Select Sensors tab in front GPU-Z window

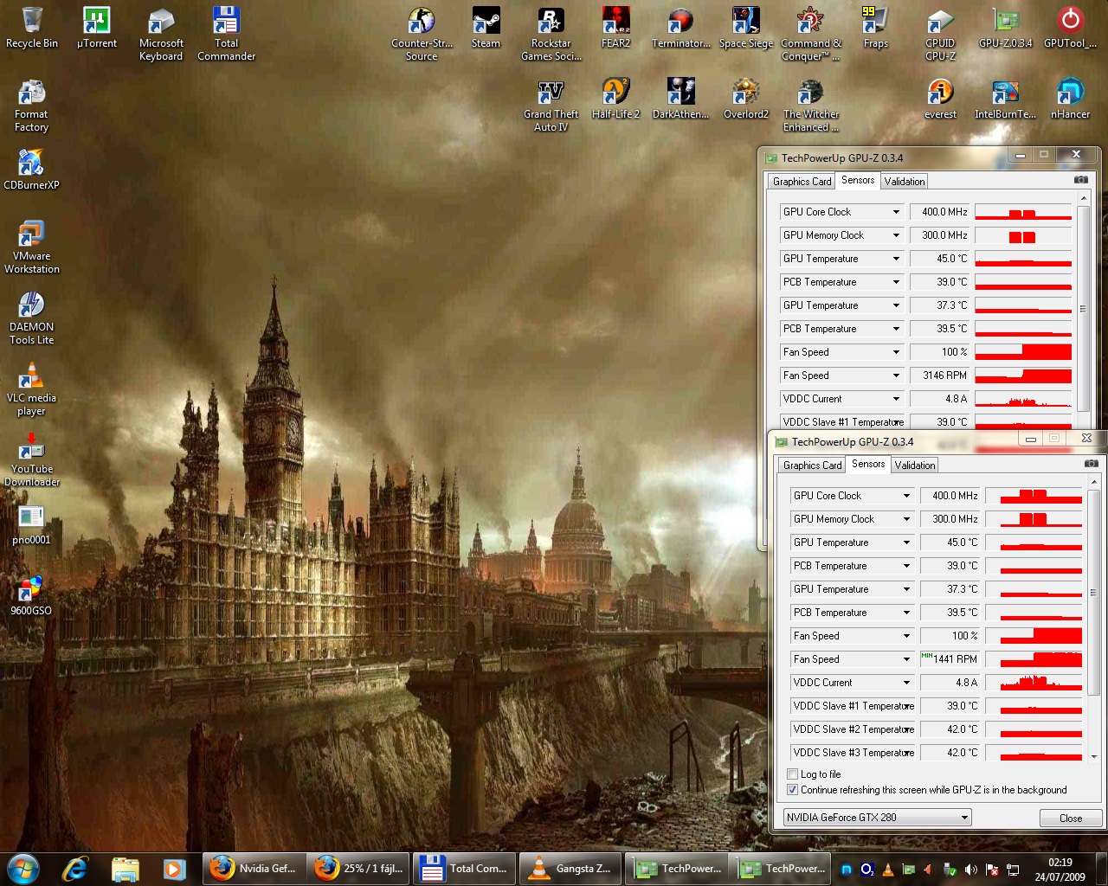(868, 464)
